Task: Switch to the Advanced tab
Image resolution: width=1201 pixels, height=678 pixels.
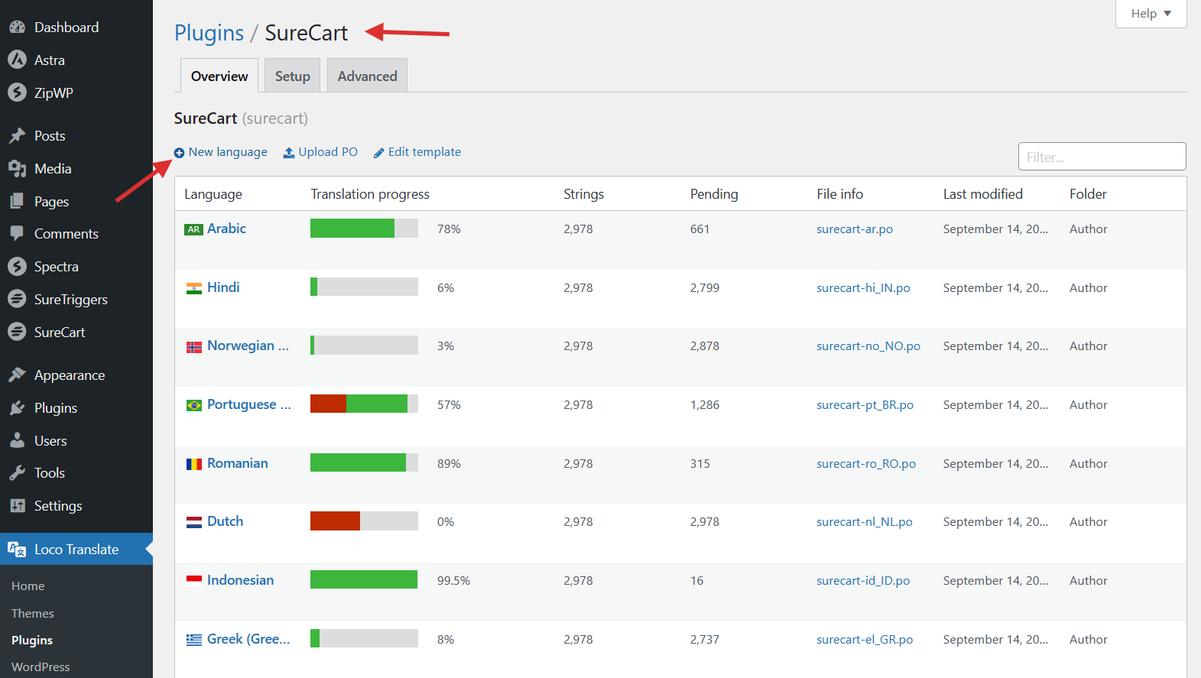Action: [x=367, y=76]
